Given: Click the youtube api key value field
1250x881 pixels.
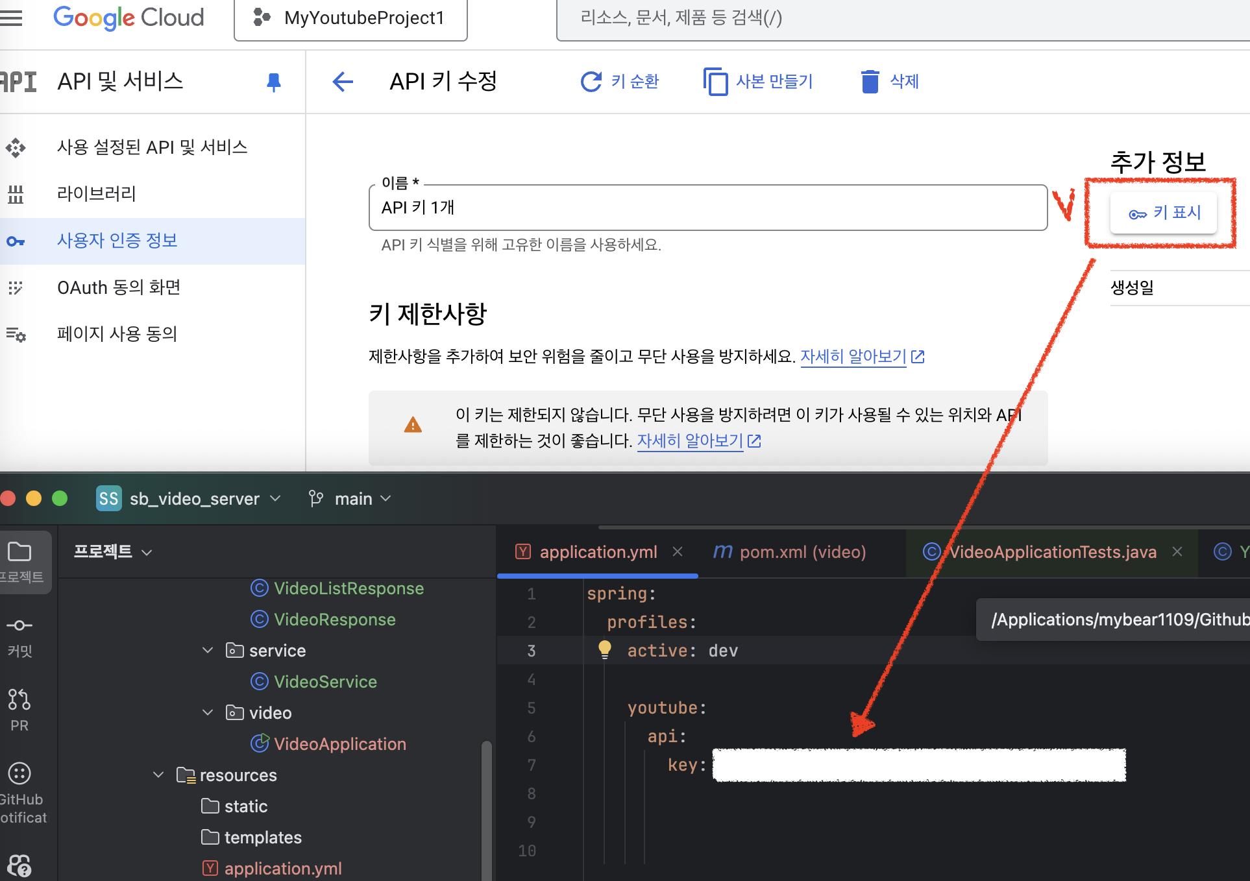Looking at the screenshot, I should point(919,765).
